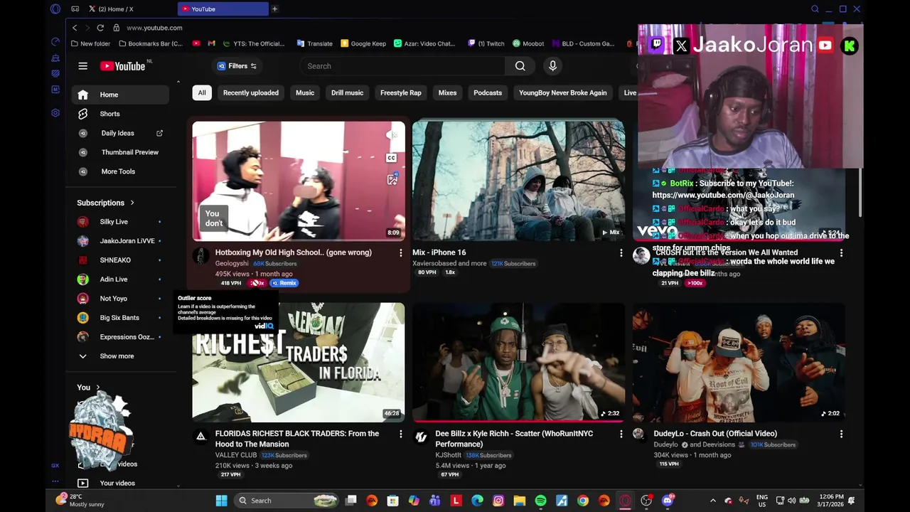Click the search magnifier button

(520, 66)
